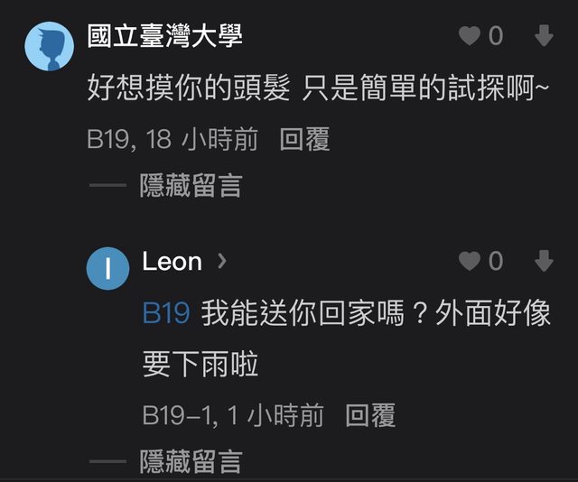The image size is (578, 482).
Task: Like the 國立臺灣大學 comment with heart
Action: pyautogui.click(x=470, y=36)
